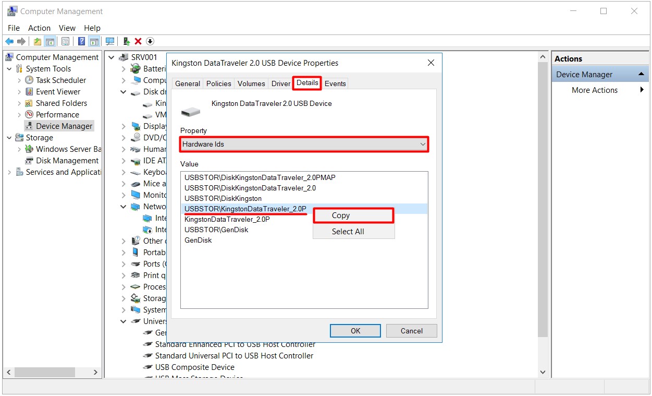652x396 pixels.
Task: Select the Shared Folders icon in the tree
Action: tap(29, 103)
